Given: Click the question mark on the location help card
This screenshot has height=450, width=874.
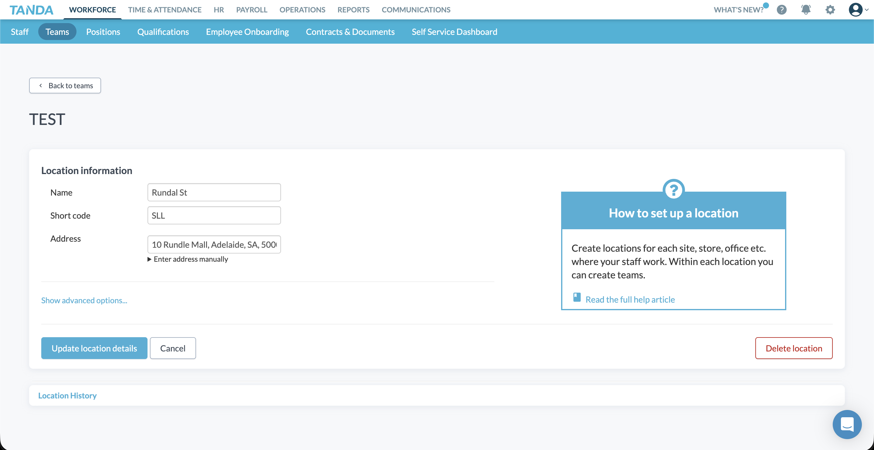Looking at the screenshot, I should click(673, 190).
